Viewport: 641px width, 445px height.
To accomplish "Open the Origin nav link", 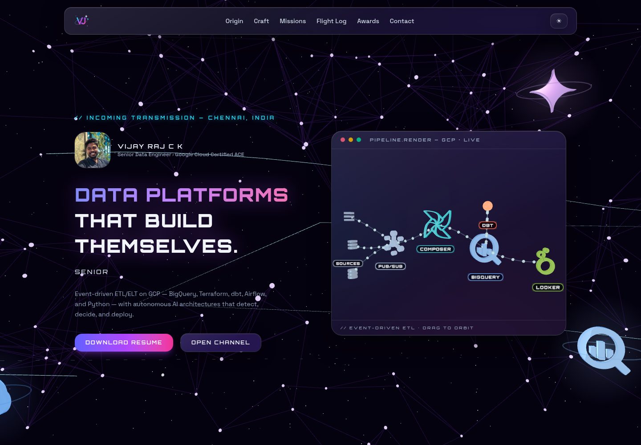I will click(234, 21).
